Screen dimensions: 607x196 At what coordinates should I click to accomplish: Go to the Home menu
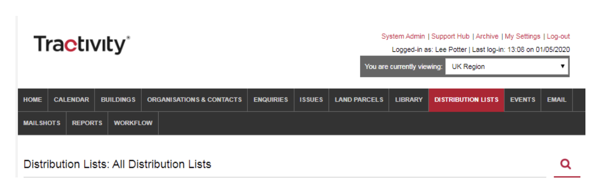pyautogui.click(x=32, y=100)
